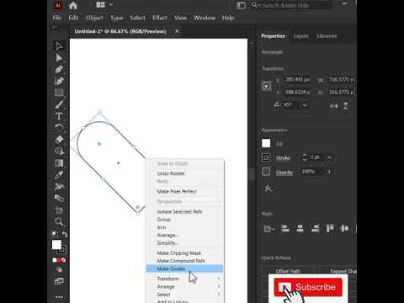Select the Rotate tool
Screen dimensions: 404x303
[59, 128]
